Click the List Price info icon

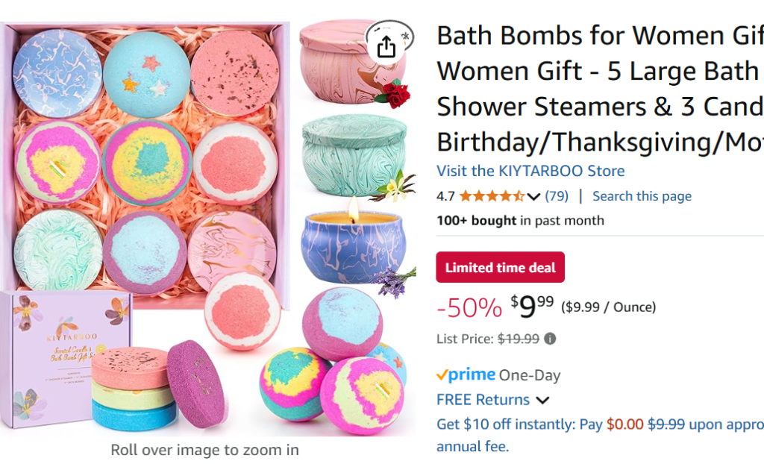tap(550, 339)
